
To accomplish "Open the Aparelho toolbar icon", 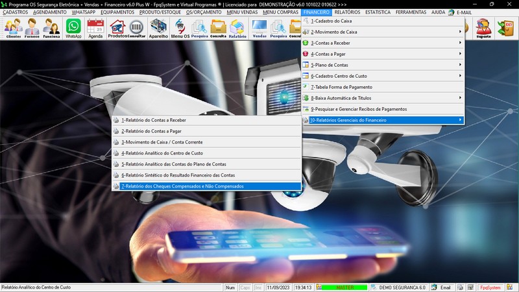I will (158, 28).
